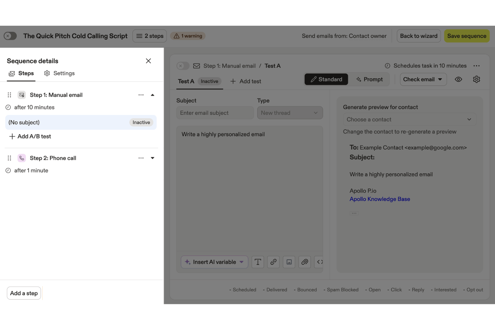Open the Apollo Knowledge Base link

tap(380, 199)
